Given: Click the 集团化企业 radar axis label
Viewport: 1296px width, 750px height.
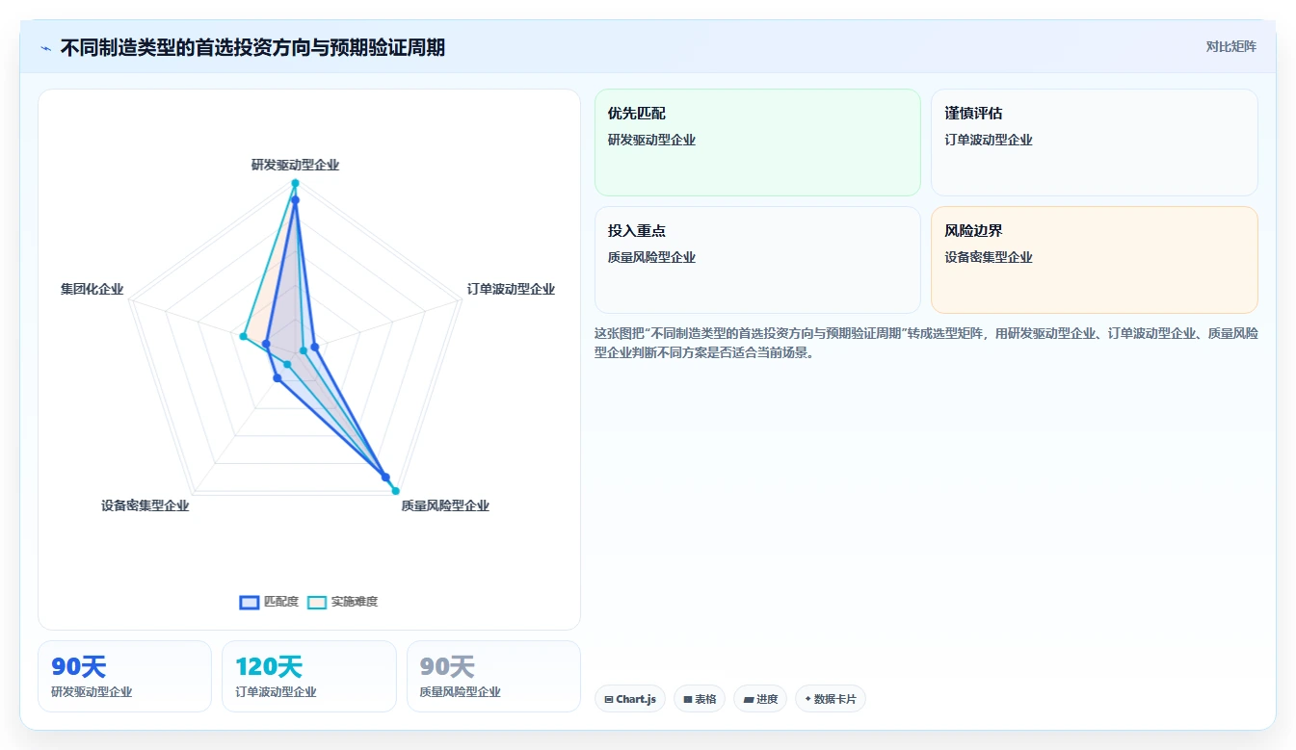Looking at the screenshot, I should [x=92, y=289].
